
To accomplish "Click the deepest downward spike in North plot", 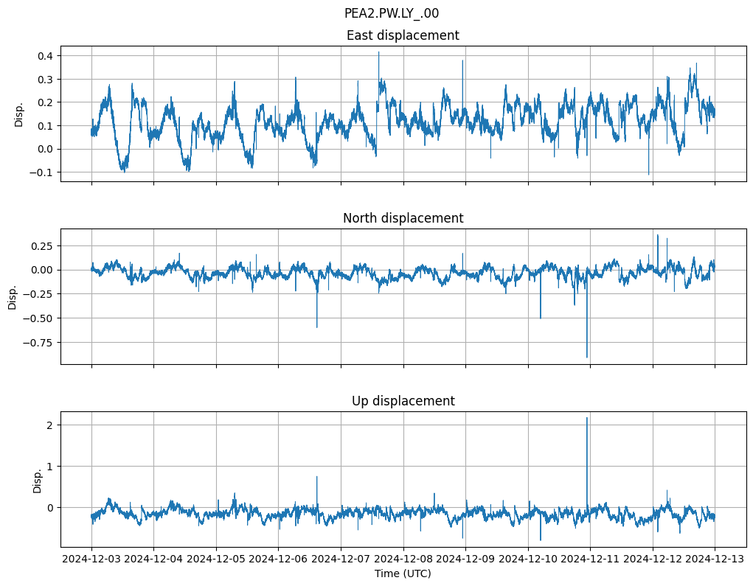I will tap(587, 357).
